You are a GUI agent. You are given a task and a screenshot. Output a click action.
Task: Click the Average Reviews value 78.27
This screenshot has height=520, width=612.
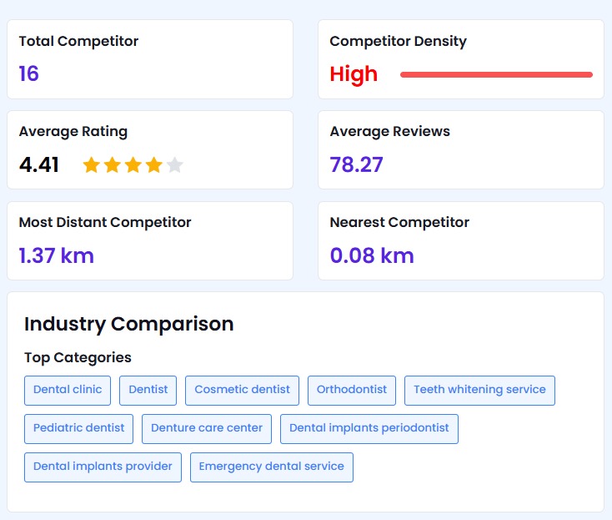click(x=356, y=164)
